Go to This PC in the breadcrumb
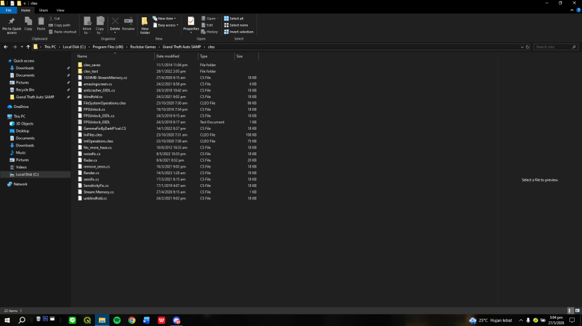Screen dimensions: 582x326 [50, 47]
